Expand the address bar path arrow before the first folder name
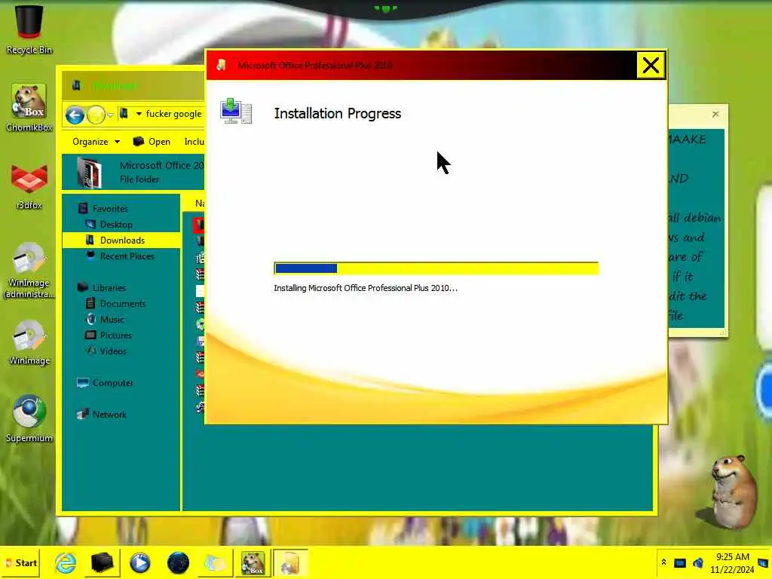Viewport: 772px width, 579px height. [139, 114]
